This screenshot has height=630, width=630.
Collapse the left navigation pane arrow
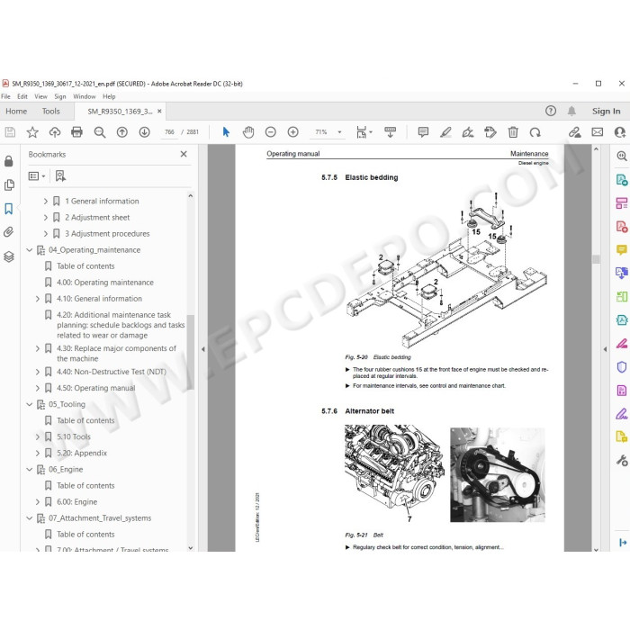point(203,349)
